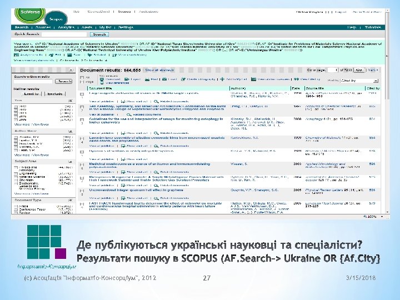Click the Download icon in results toolbar
The image size is (400, 300).
pyautogui.click(x=102, y=79)
